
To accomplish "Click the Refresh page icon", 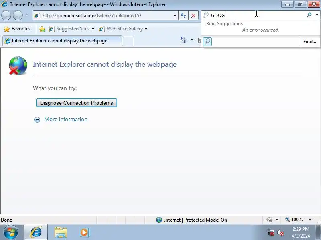I will coord(183,16).
